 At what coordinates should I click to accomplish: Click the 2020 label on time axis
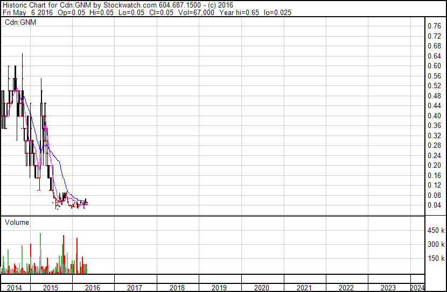261,288
